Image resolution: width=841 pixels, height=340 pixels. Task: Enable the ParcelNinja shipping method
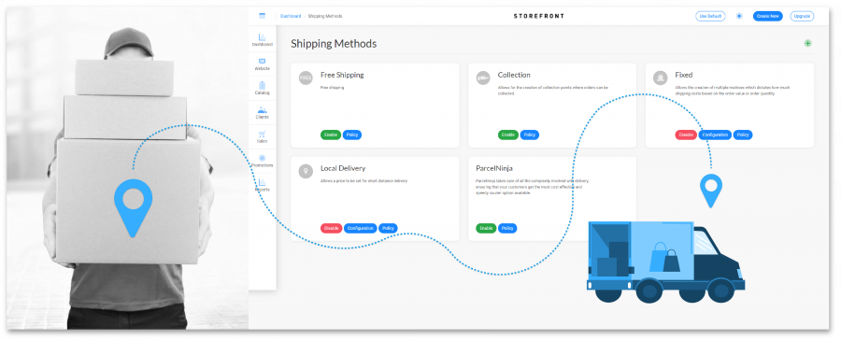tap(486, 229)
